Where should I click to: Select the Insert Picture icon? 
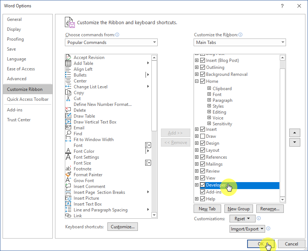tap(68, 198)
